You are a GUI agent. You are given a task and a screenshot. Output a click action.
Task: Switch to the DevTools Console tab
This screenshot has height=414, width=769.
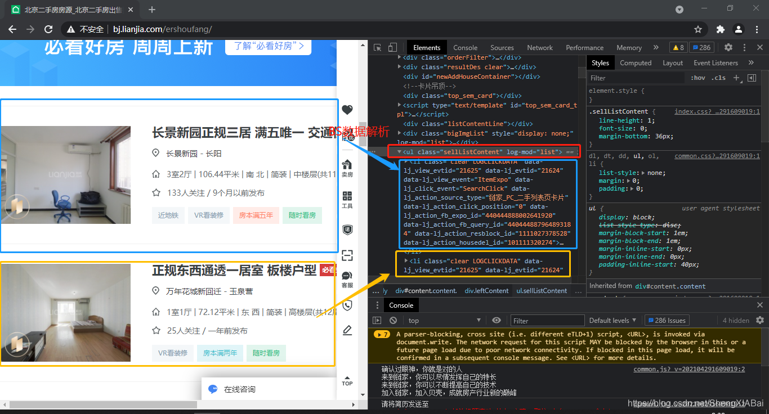tap(465, 48)
